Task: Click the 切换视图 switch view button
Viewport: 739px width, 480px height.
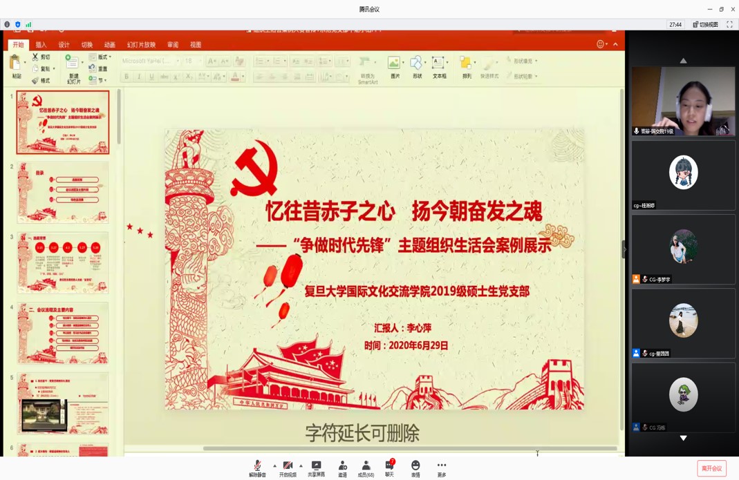Action: pos(706,24)
